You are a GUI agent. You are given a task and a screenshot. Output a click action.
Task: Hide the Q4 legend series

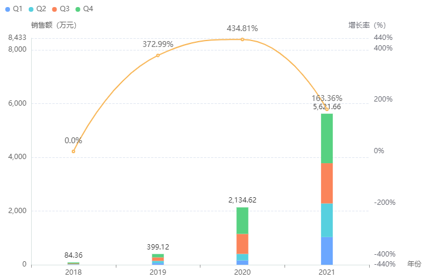[88, 9]
